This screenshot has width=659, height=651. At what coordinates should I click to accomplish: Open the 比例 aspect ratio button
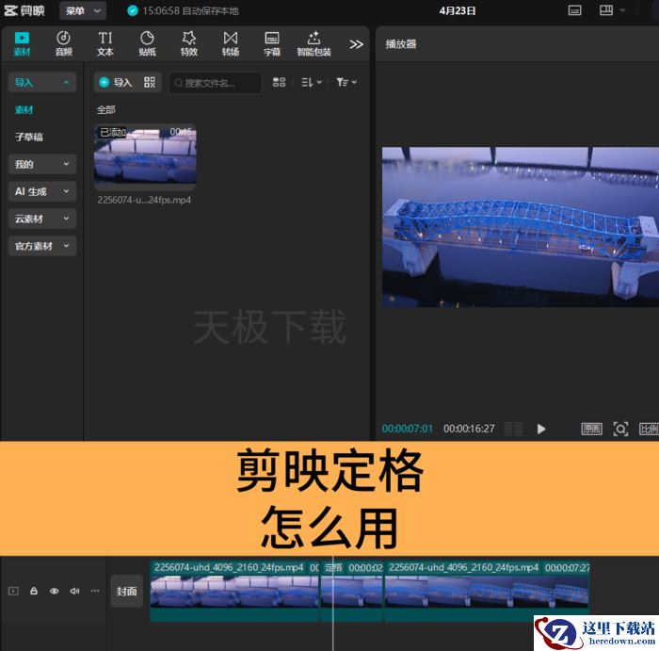[649, 429]
